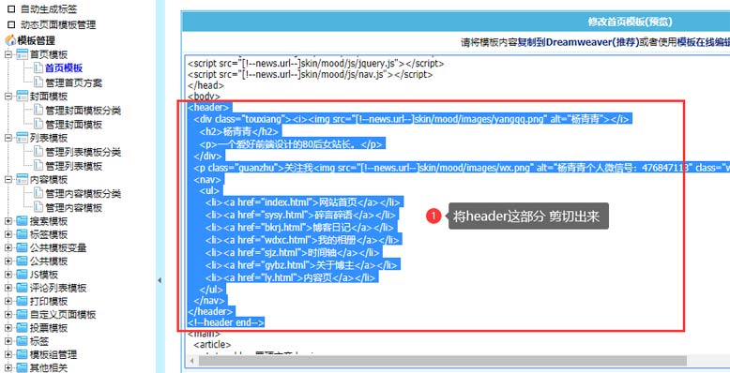Open 管理首页方案
Image resolution: width=730 pixels, height=373 pixels.
pyautogui.click(x=73, y=82)
